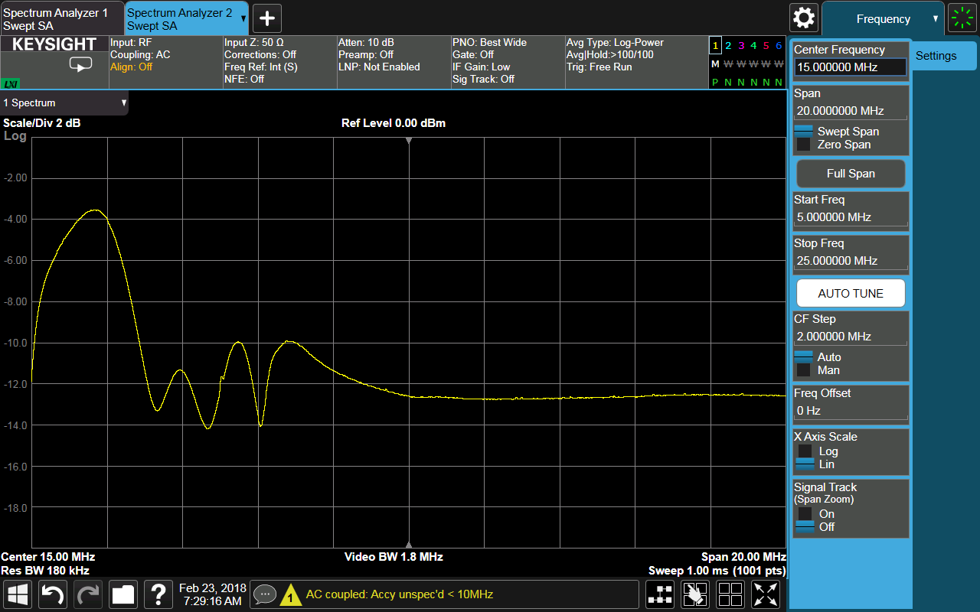The image size is (980, 612).
Task: Select trace 4 in trace indicator
Action: 753,46
